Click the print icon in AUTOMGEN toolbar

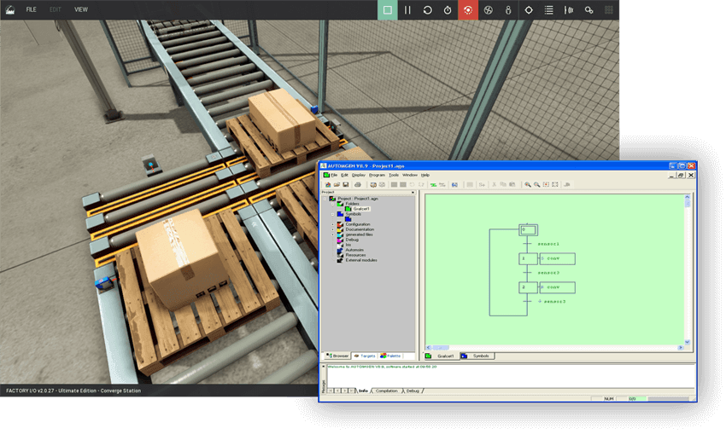click(358, 184)
